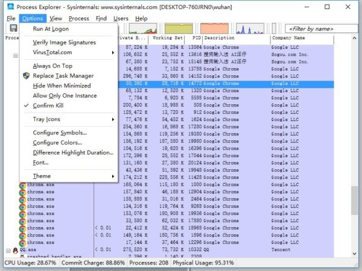
Task: Open the Find menu
Action: 101,19
